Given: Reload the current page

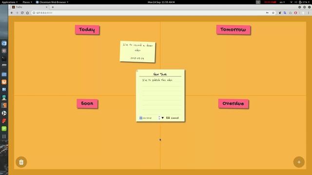Looking at the screenshot, I should (x=22, y=13).
